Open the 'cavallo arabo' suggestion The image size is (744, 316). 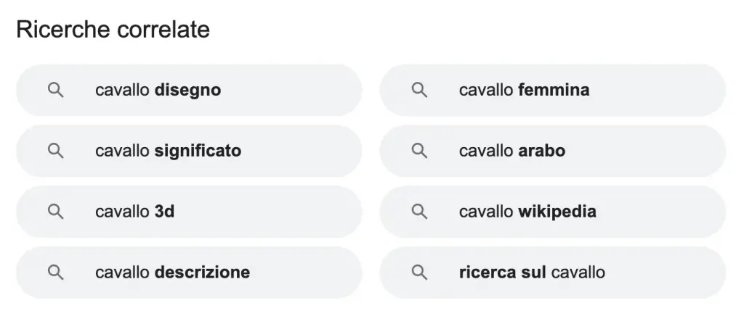553,151
